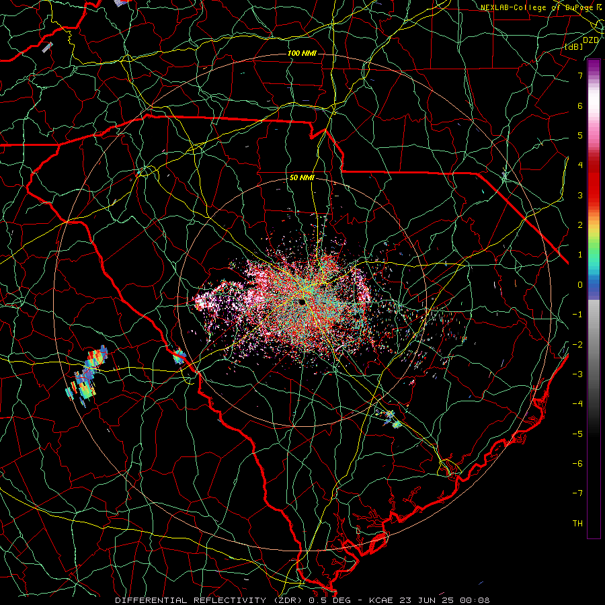Click the -5 dB value on color scale
Viewport: 605px width, 605px height.
[x=577, y=434]
